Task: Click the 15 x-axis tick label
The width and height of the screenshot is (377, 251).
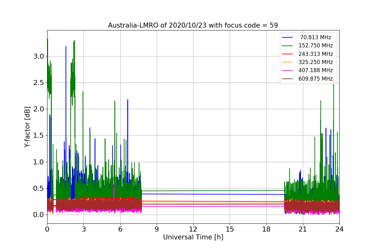Action: [x=230, y=229]
